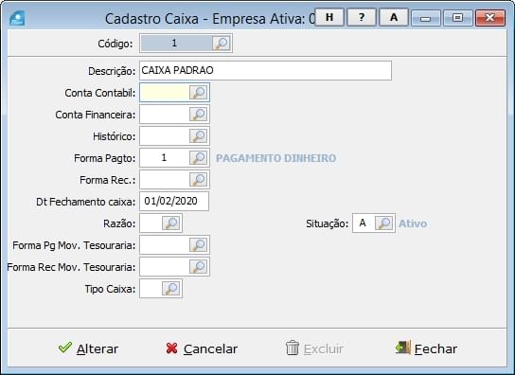Image resolution: width=515 pixels, height=375 pixels.
Task: Click the A button in title bar
Action: pos(394,17)
